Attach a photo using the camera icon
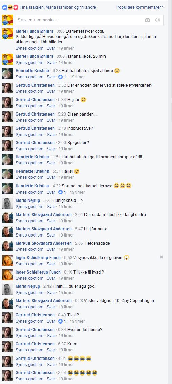The height and width of the screenshot is (384, 172). pyautogui.click(x=147, y=20)
